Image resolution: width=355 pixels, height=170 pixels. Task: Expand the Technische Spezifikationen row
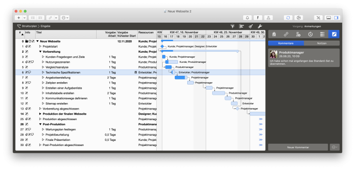click(x=43, y=73)
